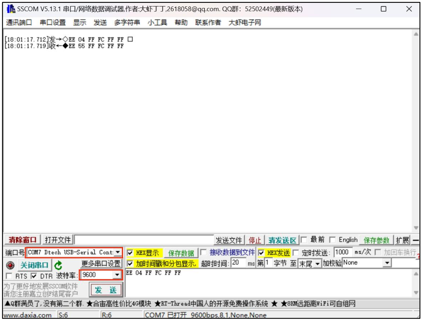Image resolution: width=422 pixels, height=320 pixels.
Task: Open the 大虾电子网 menu
Action: coord(245,23)
